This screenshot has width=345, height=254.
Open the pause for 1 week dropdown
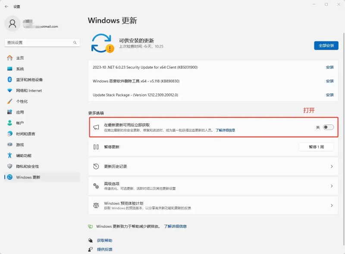pyautogui.click(x=316, y=147)
